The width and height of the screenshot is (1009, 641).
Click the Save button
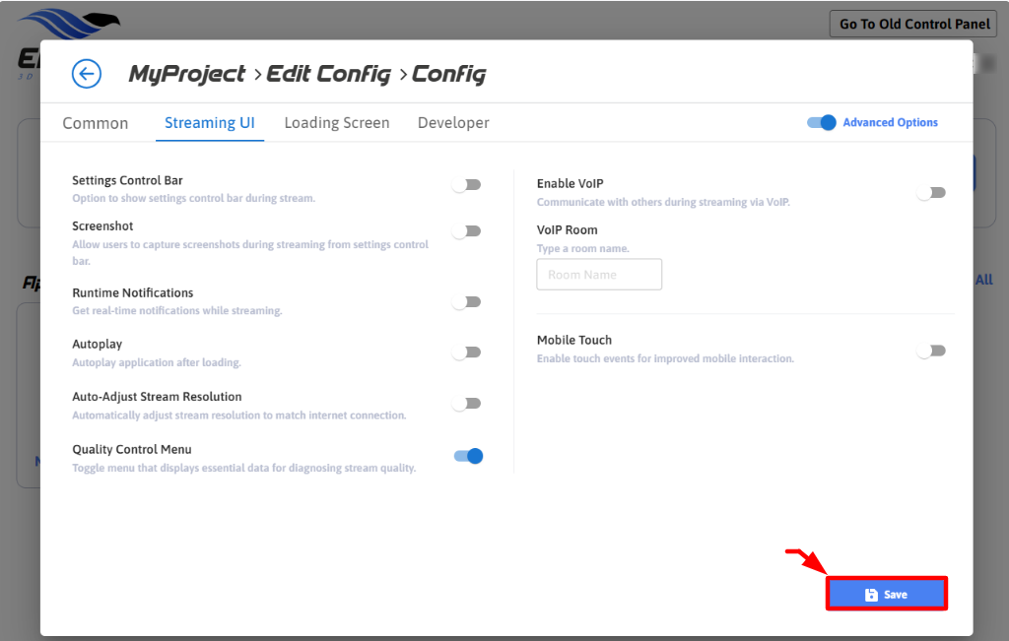click(x=887, y=595)
